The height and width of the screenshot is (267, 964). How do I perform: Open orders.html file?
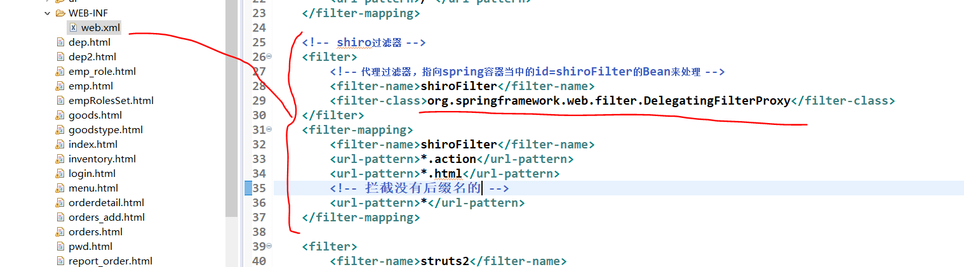click(x=95, y=232)
